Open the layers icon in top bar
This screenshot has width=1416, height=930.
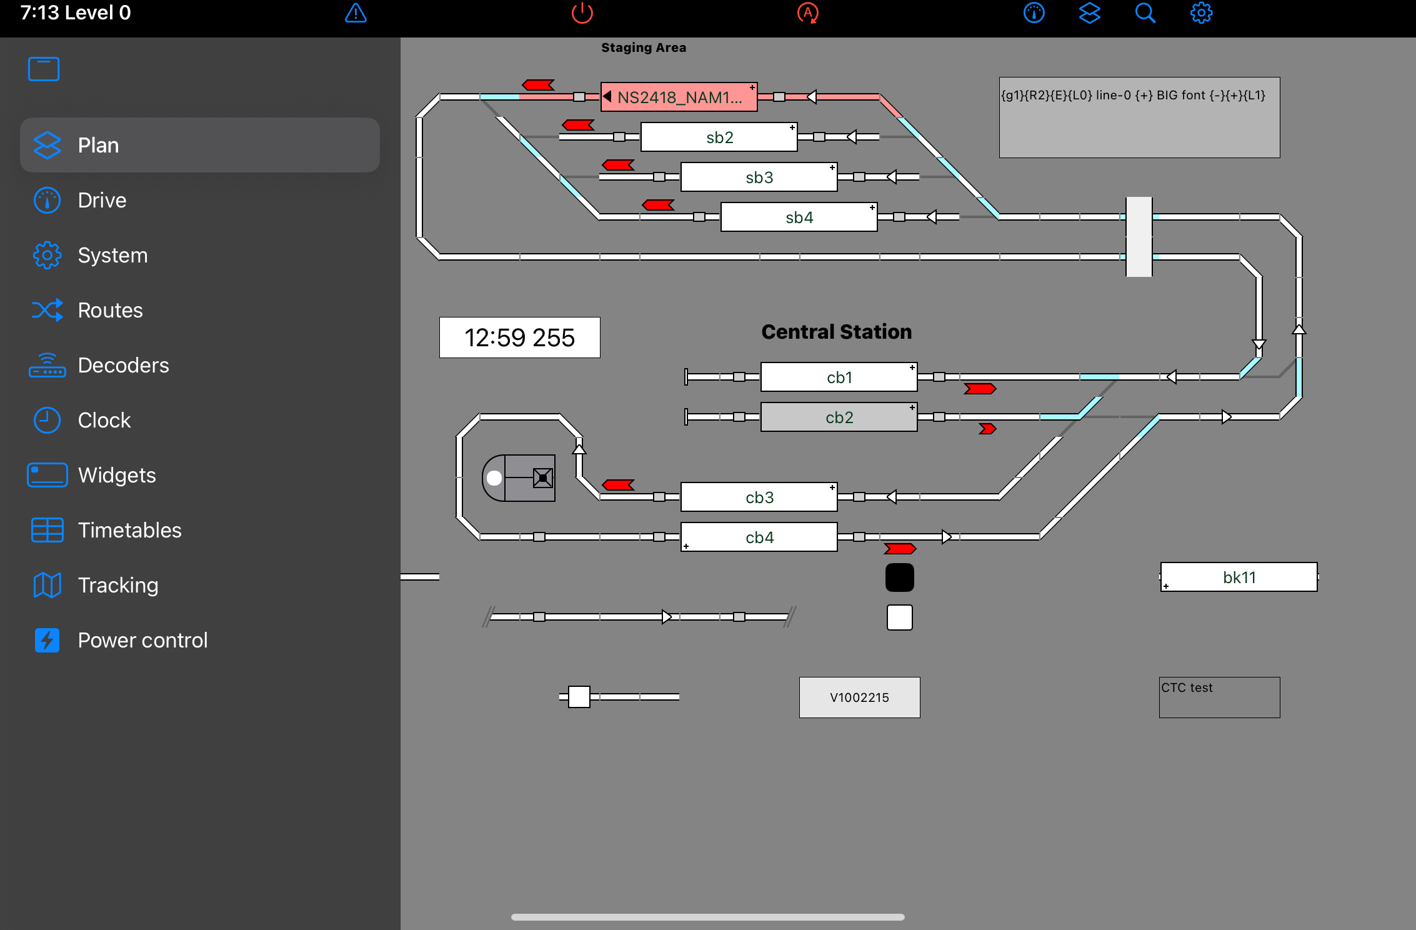tap(1089, 13)
